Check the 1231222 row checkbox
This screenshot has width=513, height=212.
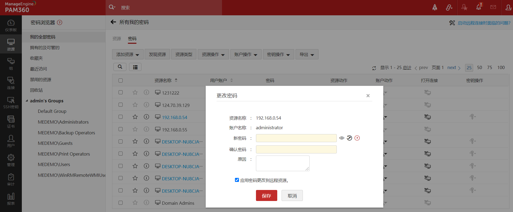tap(120, 92)
